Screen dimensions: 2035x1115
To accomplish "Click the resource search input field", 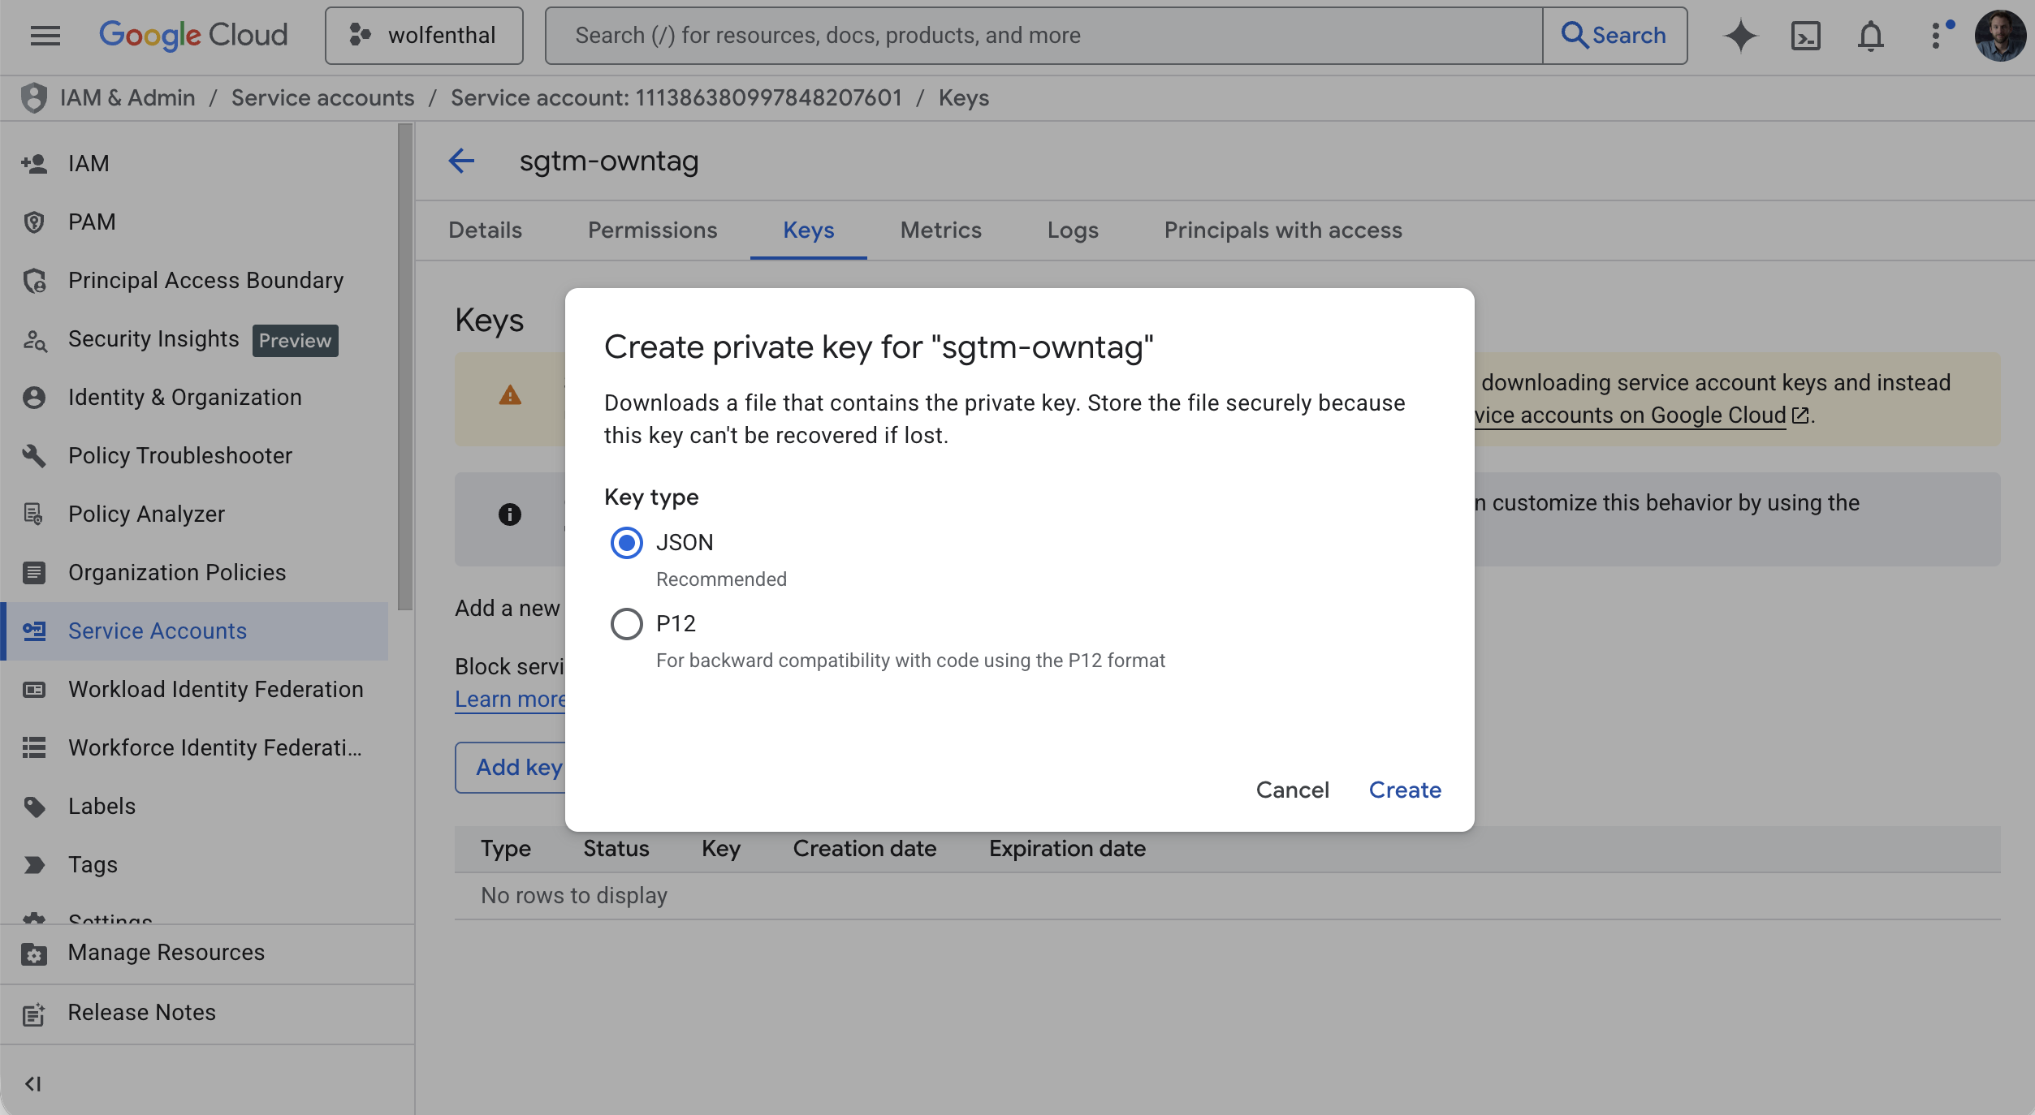I will pyautogui.click(x=1043, y=36).
